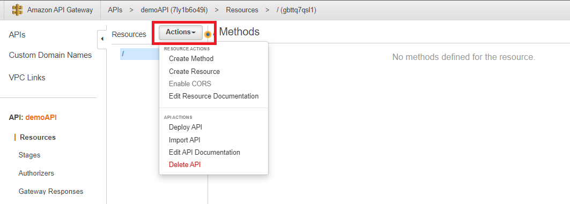
Task: Choose Create Resource from the menu
Action: coord(195,72)
